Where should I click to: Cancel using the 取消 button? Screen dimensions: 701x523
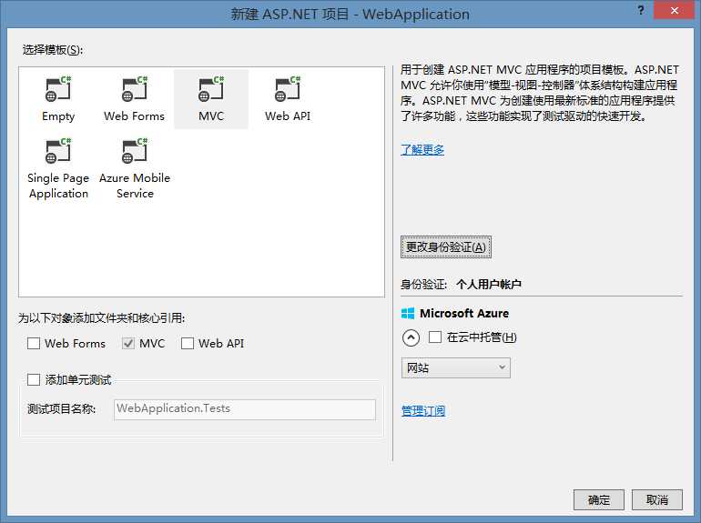(x=657, y=499)
